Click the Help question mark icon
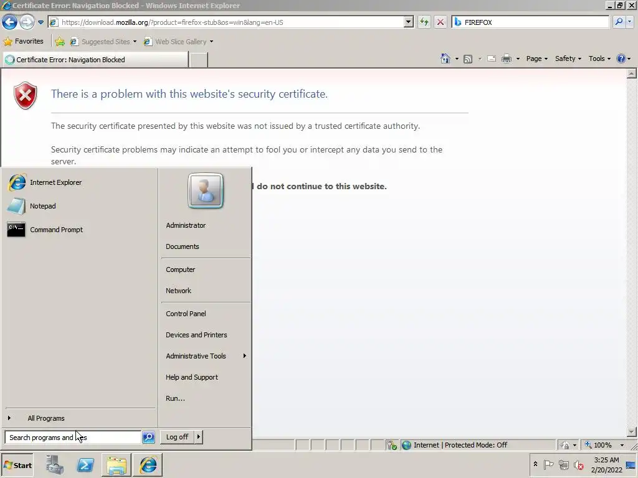Screen dimensions: 638x478 point(621,59)
